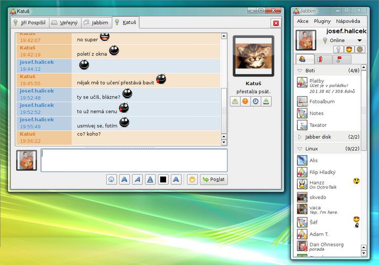This screenshot has height=265, width=379.
Task: Select the Taxator bot contact
Action: pyautogui.click(x=328, y=125)
